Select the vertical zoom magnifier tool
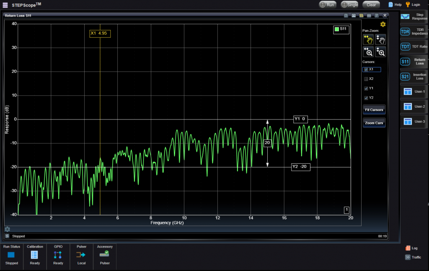 click(x=380, y=52)
